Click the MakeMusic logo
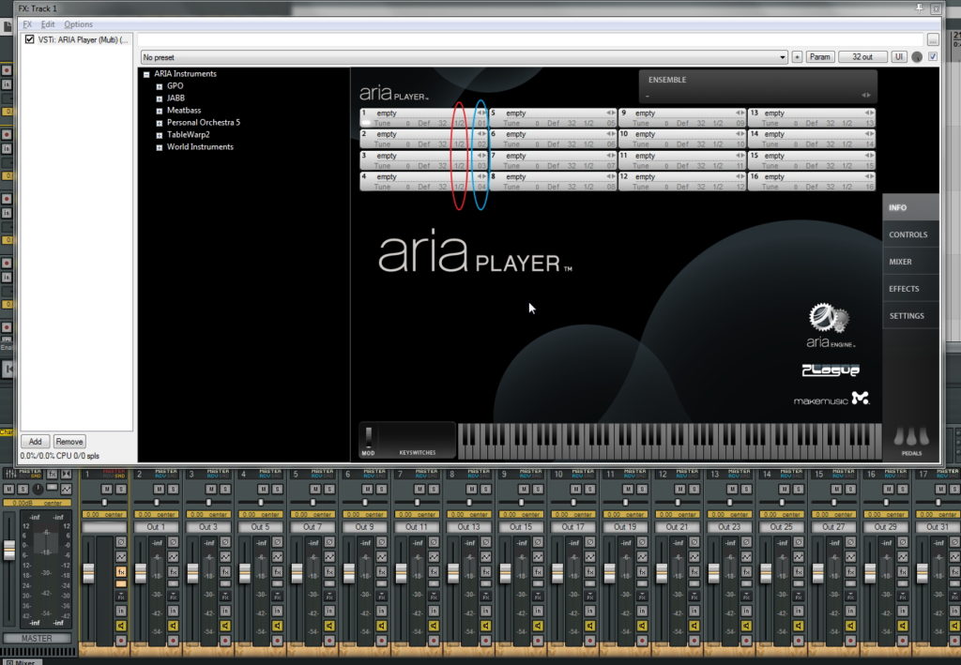Viewport: 961px width, 665px height. pos(831,401)
